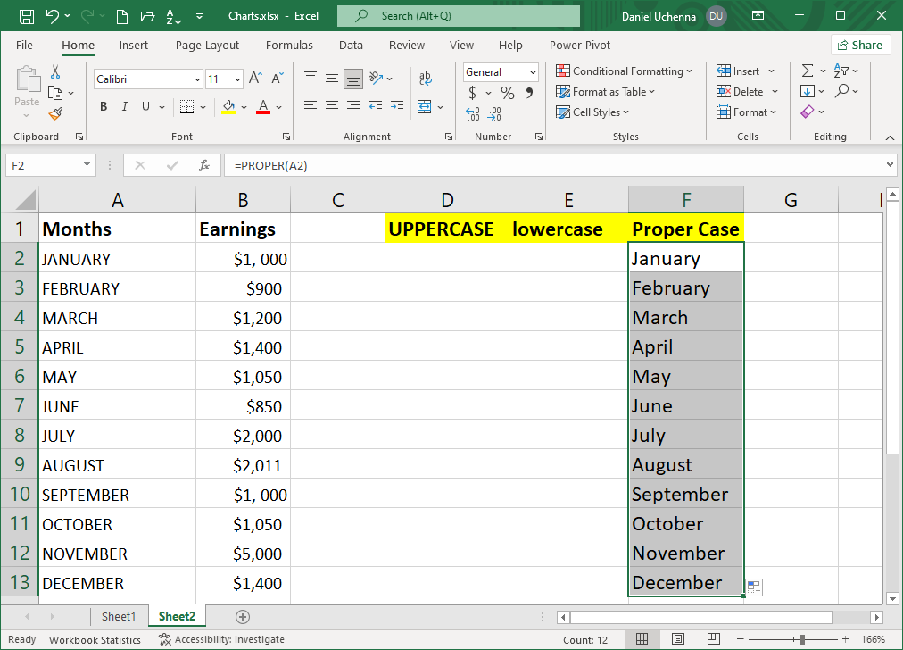Toggle Italic formatting
Viewport: 903px width, 650px height.
point(125,107)
